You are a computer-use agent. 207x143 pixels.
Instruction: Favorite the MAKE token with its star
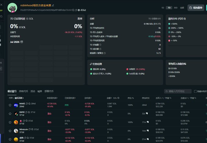10,105
